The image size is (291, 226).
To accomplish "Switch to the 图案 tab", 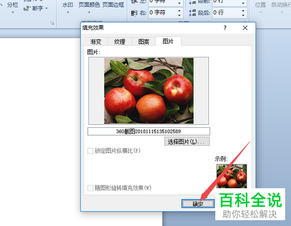I will click(x=144, y=41).
